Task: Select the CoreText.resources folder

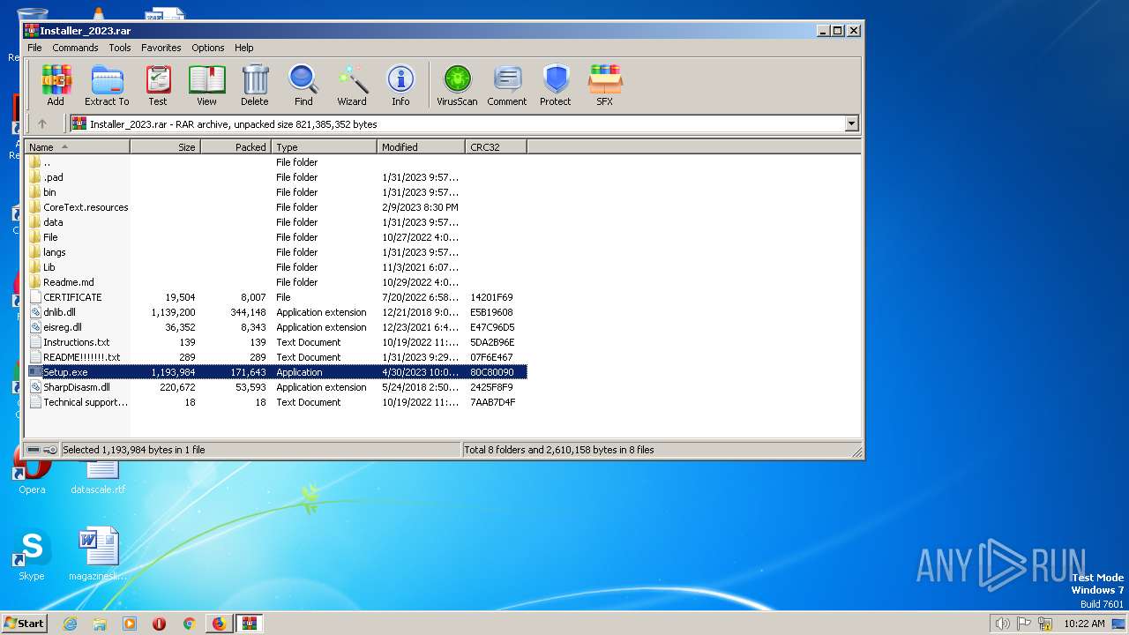Action: [x=276, y=207]
